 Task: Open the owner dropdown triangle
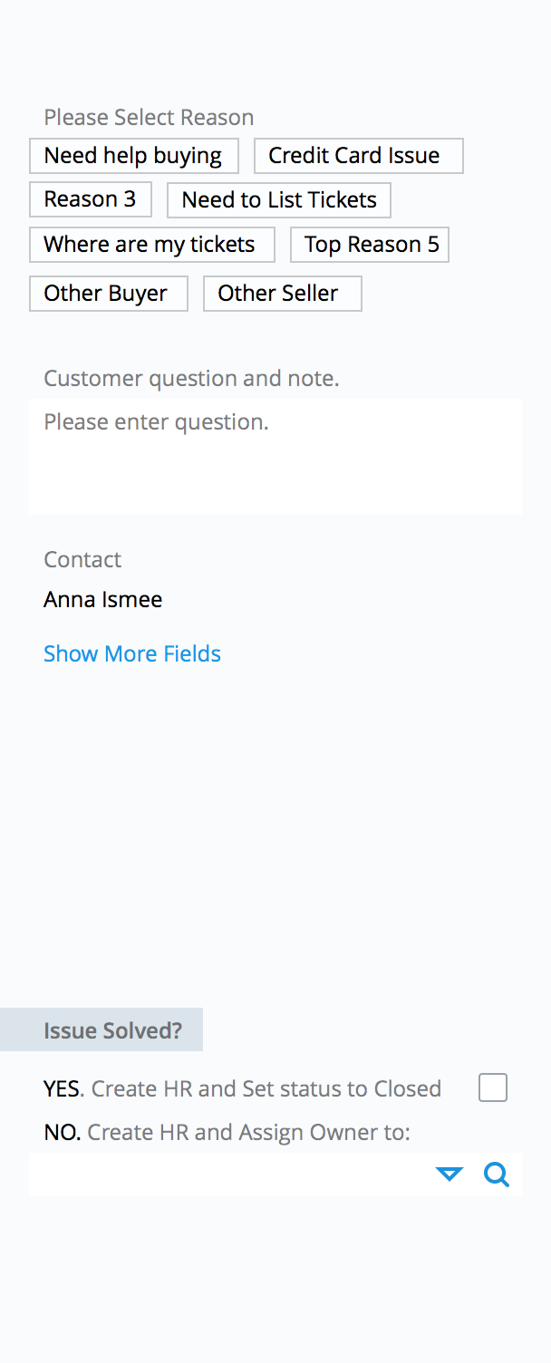click(449, 1175)
